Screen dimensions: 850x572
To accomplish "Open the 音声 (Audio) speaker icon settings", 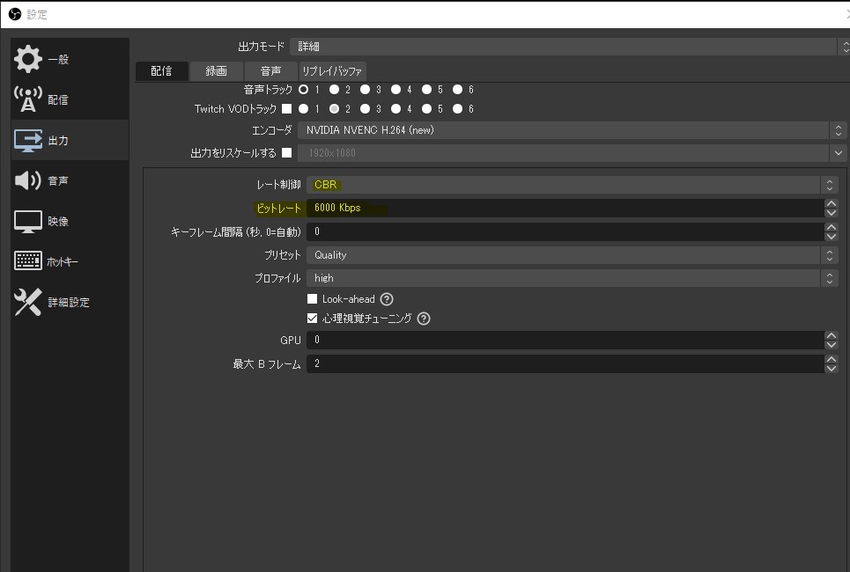I will tap(28, 181).
